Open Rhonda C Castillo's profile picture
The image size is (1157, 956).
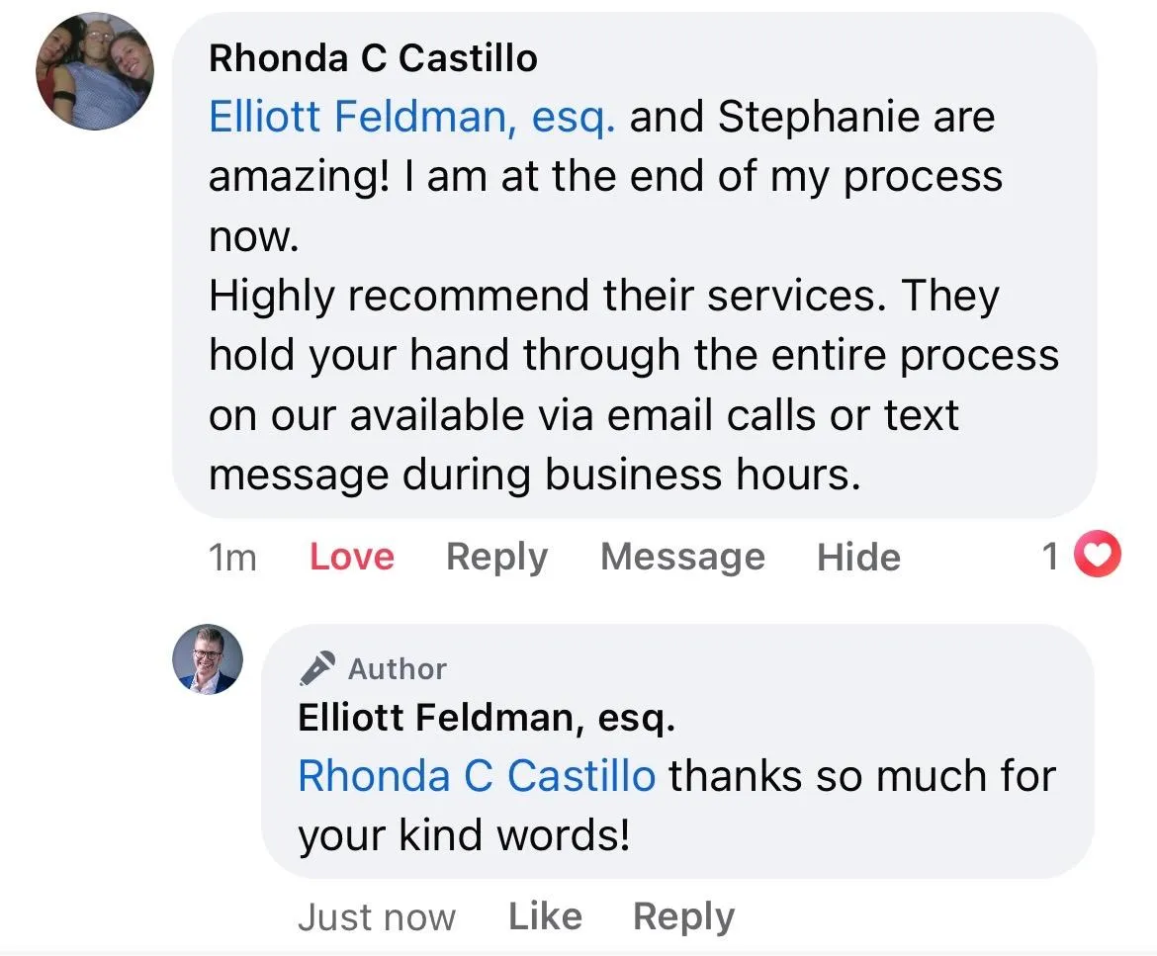[x=95, y=71]
